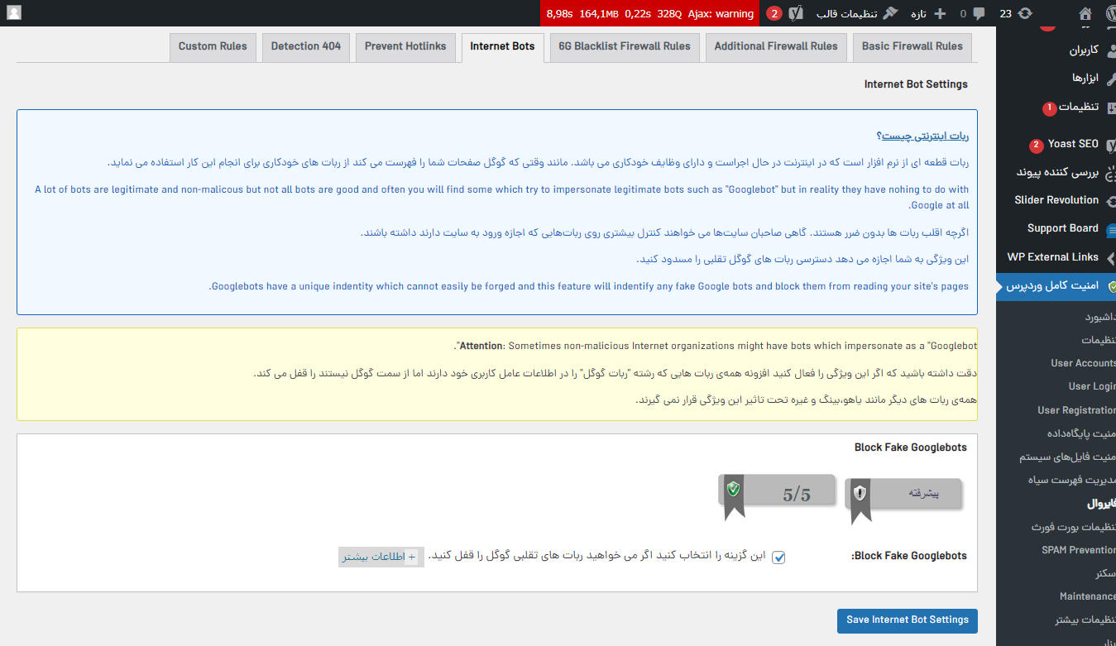
Task: Switch to the Detection 404 tab
Action: tap(306, 47)
